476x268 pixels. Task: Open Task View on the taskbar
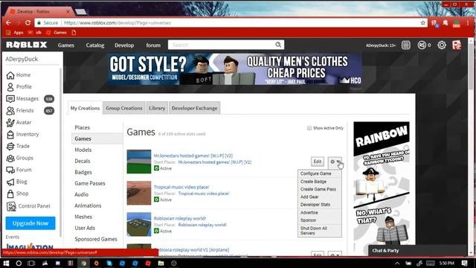pos(31,263)
